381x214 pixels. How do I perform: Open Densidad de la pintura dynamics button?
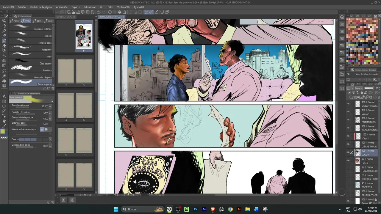[x=50, y=118]
